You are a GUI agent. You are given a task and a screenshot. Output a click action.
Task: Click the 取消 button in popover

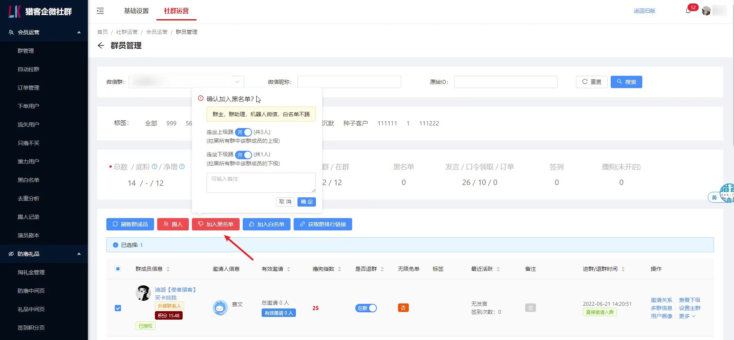pos(285,202)
